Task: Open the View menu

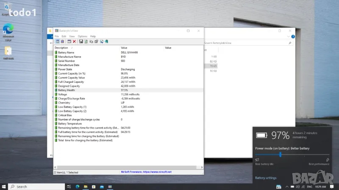Action: point(72,36)
